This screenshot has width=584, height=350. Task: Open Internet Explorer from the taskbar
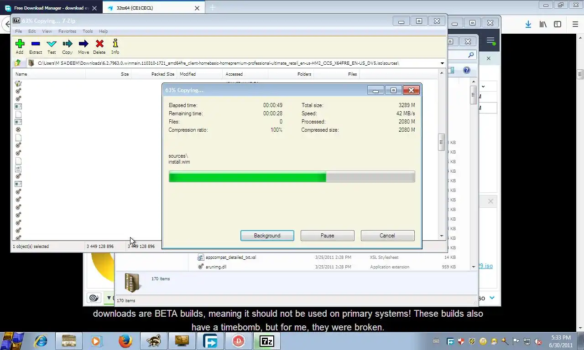(41, 341)
